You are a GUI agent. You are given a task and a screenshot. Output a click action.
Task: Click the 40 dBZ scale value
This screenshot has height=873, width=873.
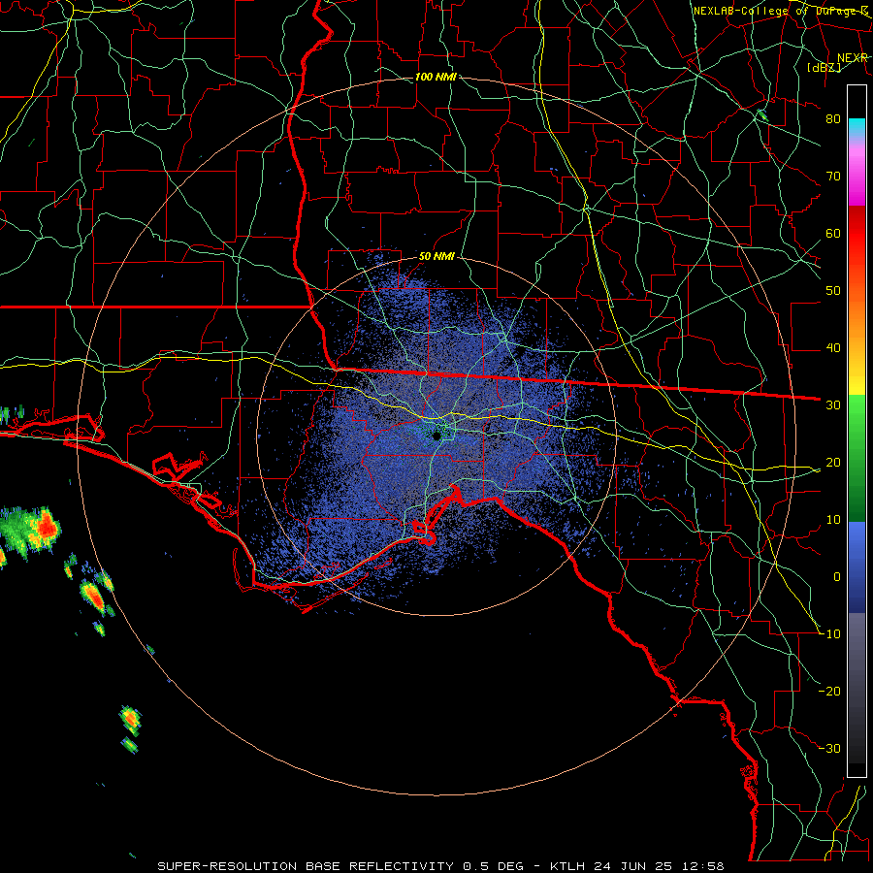(833, 348)
